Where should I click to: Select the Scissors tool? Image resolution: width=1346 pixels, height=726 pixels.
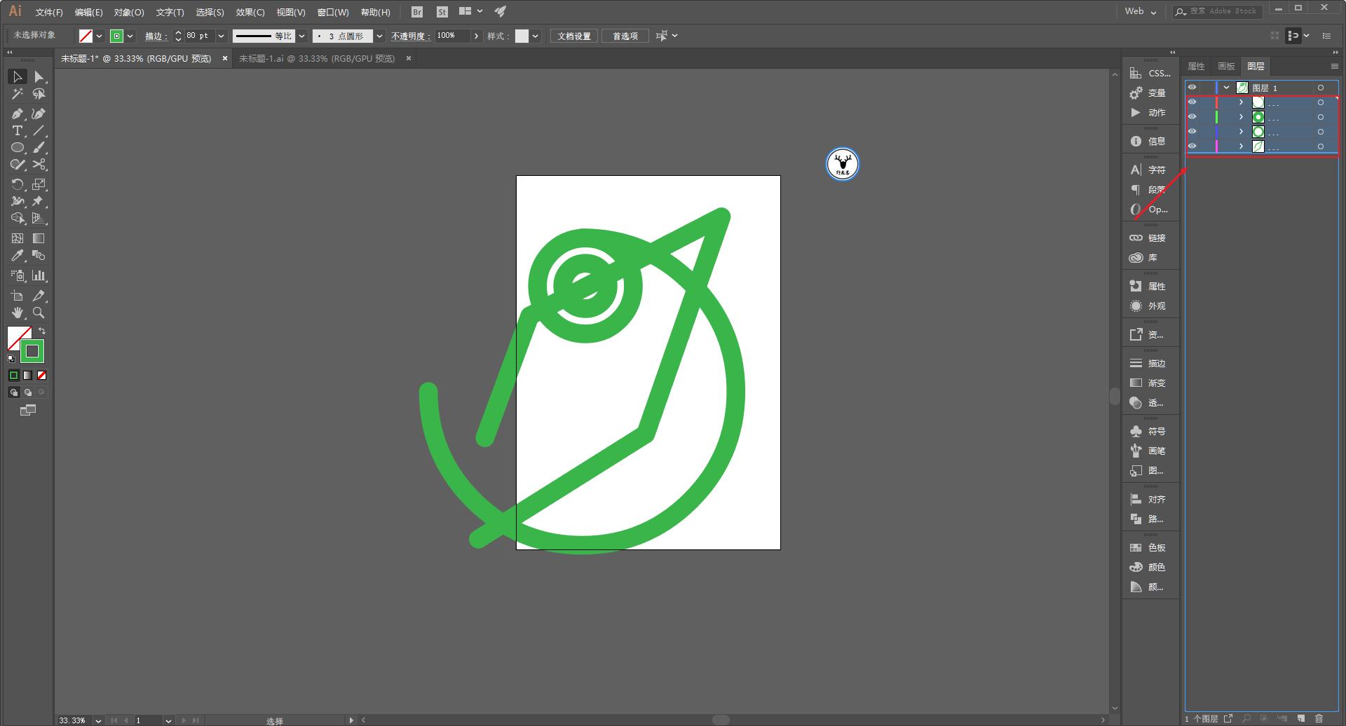point(39,165)
